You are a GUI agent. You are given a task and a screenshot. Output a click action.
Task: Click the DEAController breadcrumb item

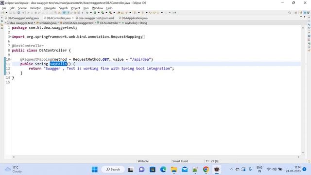pyautogui.click(x=108, y=23)
